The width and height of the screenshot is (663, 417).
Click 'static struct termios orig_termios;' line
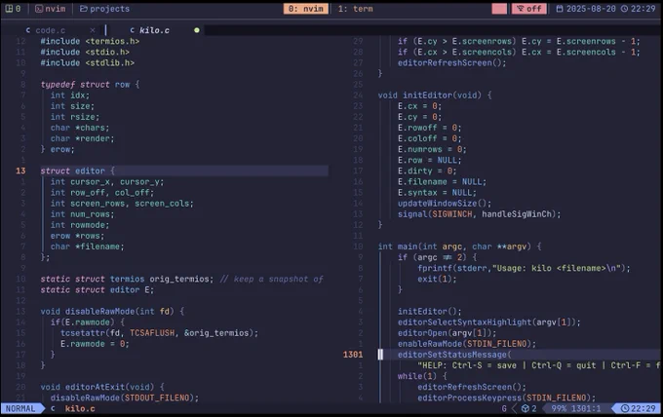127,279
